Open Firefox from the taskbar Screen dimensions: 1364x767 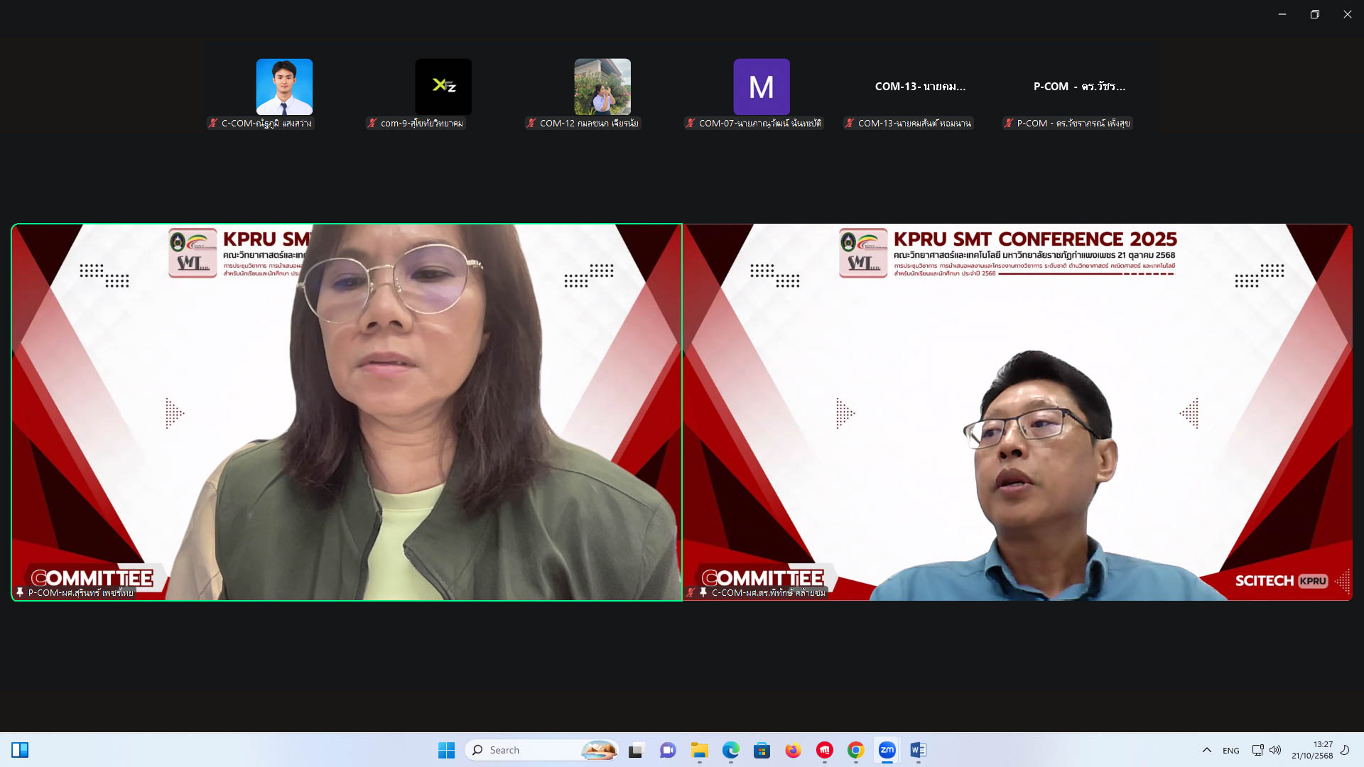[x=793, y=750]
